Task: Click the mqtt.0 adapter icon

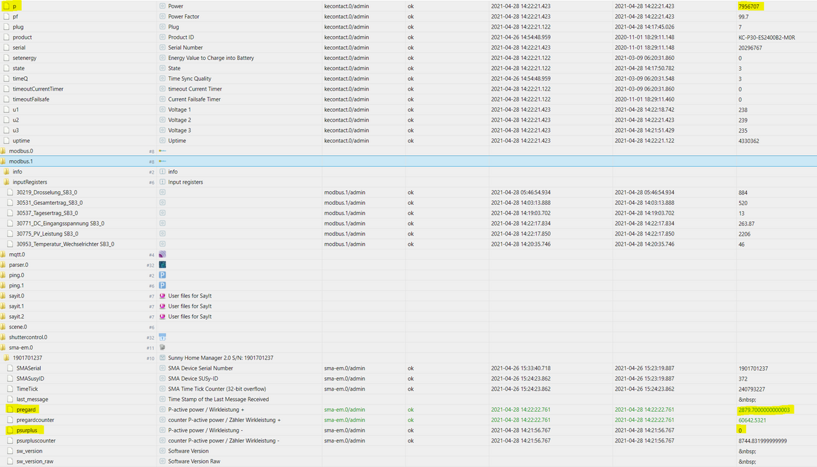Action: tap(162, 255)
